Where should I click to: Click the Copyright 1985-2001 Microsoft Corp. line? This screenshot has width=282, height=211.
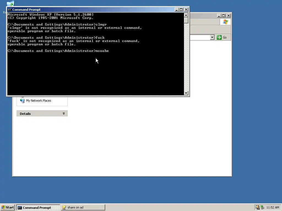pyautogui.click(x=51, y=18)
